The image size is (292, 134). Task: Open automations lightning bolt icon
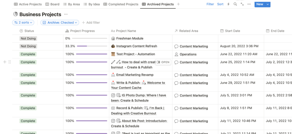[228, 4]
